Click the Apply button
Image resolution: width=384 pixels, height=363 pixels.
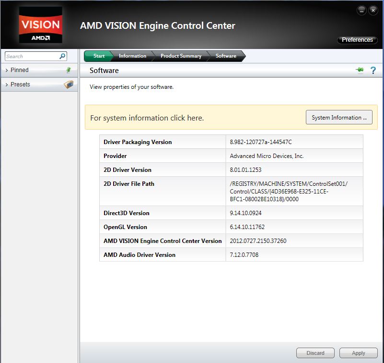[x=358, y=353]
